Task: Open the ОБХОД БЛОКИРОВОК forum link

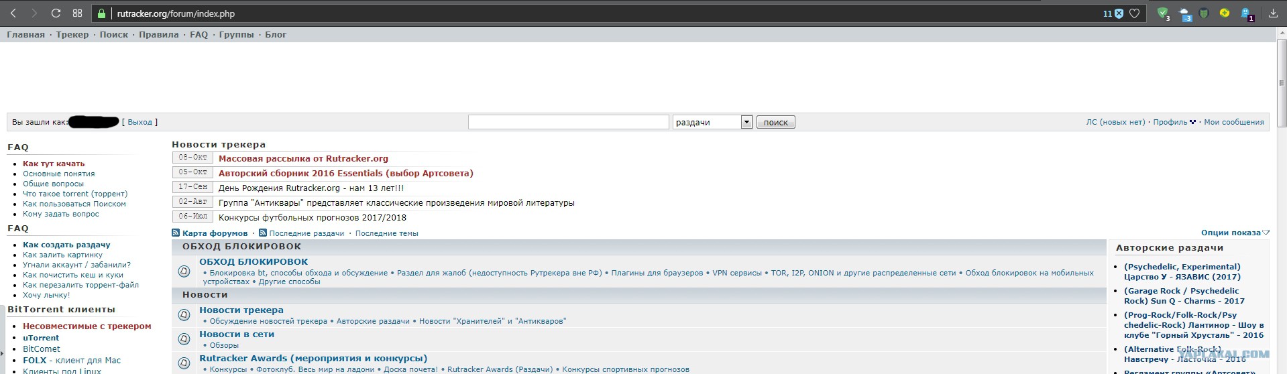Action: (x=254, y=262)
